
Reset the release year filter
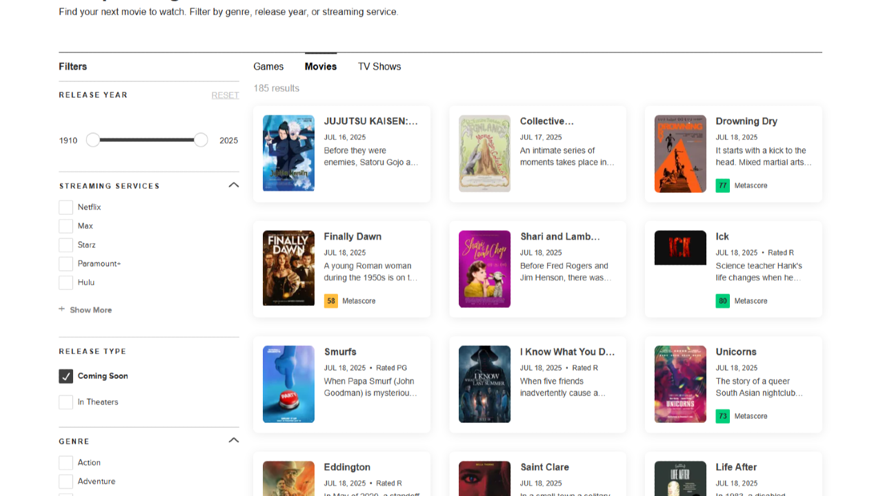click(x=225, y=95)
